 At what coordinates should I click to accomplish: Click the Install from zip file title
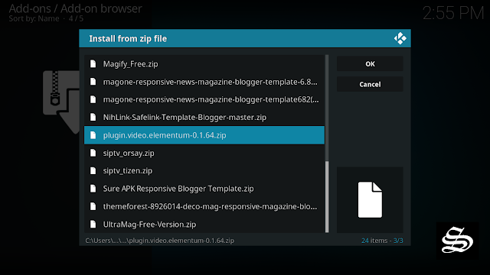[x=128, y=39]
